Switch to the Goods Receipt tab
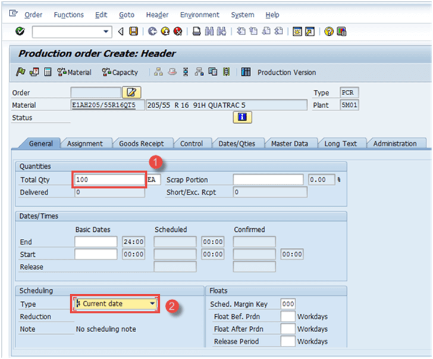The width and height of the screenshot is (433, 359). pyautogui.click(x=141, y=143)
